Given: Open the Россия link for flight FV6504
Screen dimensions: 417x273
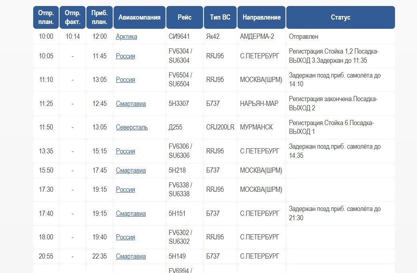Looking at the screenshot, I should (x=125, y=80).
